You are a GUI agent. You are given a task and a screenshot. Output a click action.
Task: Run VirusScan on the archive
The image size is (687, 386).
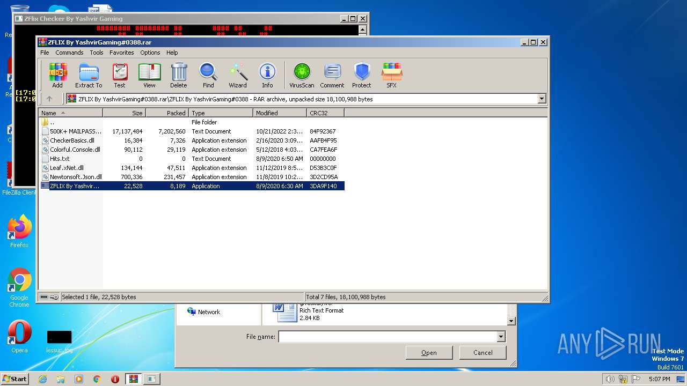(302, 75)
